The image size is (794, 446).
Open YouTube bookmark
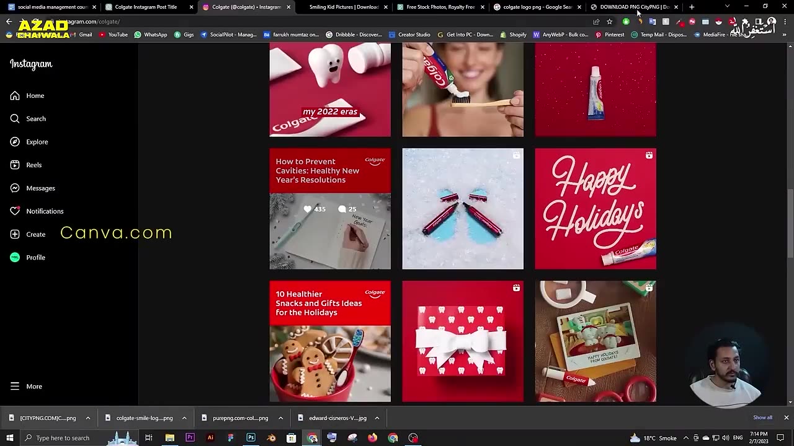pyautogui.click(x=114, y=35)
